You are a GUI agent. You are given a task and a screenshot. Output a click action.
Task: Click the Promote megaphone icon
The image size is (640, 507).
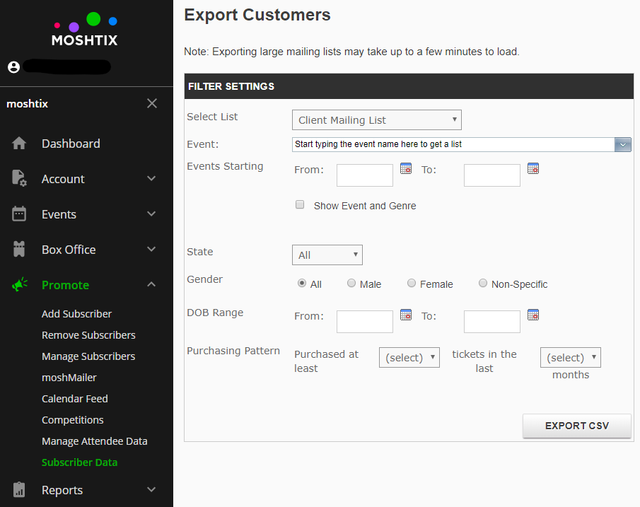pyautogui.click(x=19, y=284)
